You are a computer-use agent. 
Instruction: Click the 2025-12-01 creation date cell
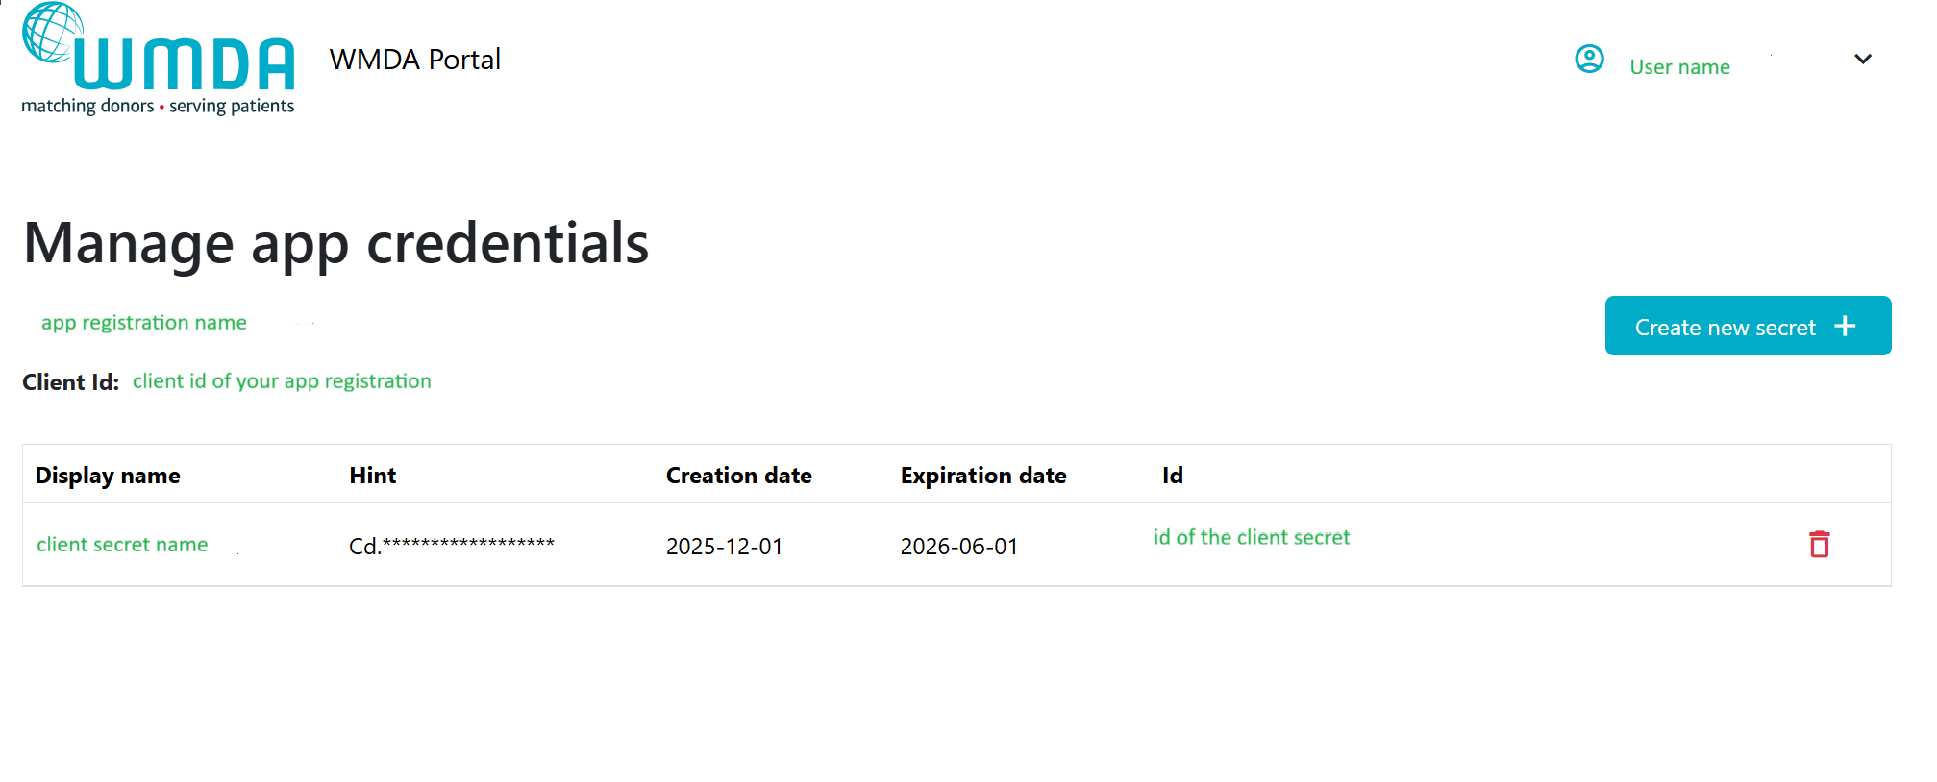click(724, 547)
